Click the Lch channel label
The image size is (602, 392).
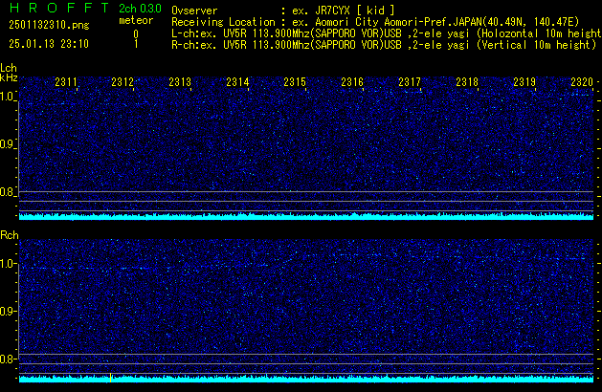[9, 68]
